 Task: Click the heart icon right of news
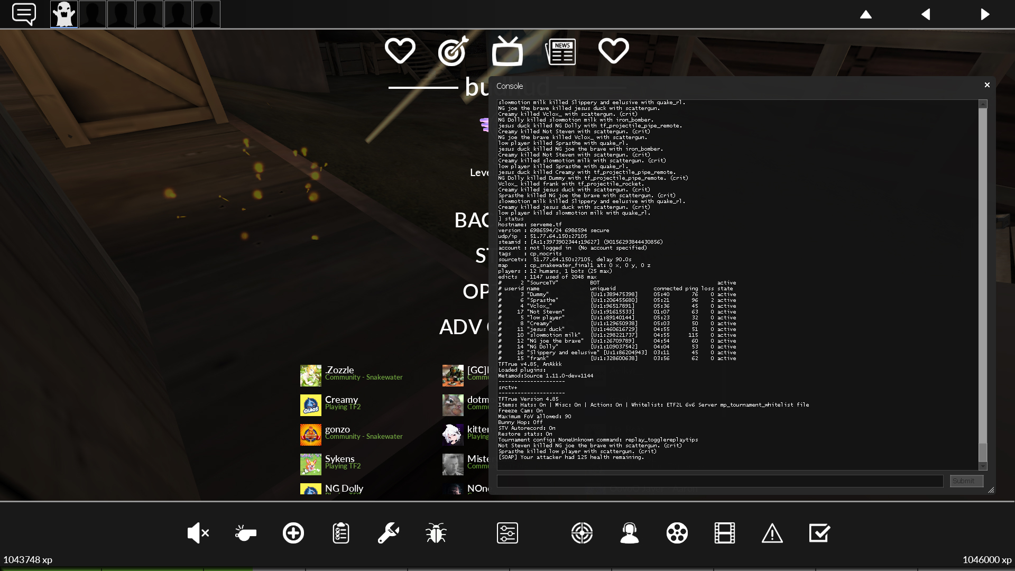(x=613, y=51)
